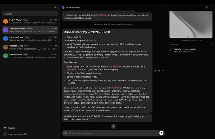This screenshot has width=215, height=139.
Task: Click the Testnet-Runner title in header
Action: pyautogui.click(x=72, y=7)
